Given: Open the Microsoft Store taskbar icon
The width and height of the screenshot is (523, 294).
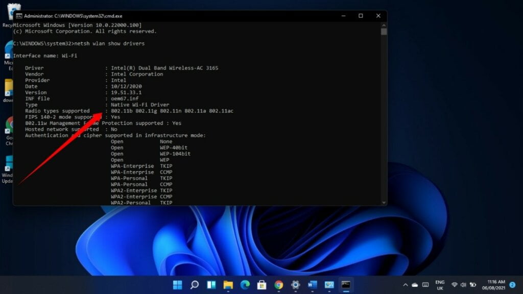Looking at the screenshot, I should (x=261, y=284).
